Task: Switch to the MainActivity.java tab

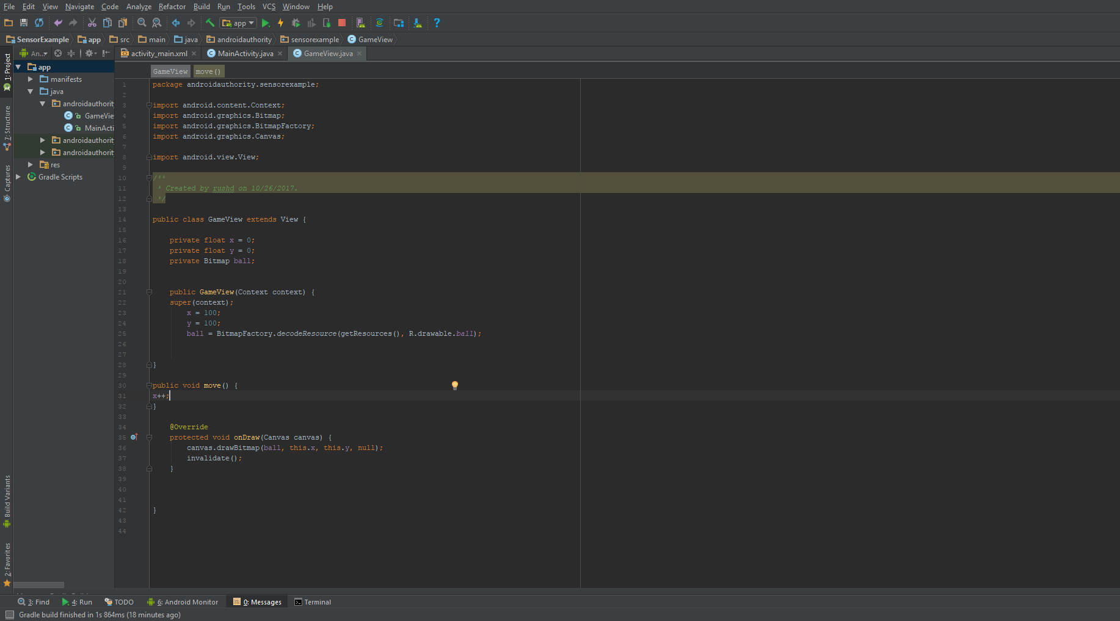Action: 245,54
